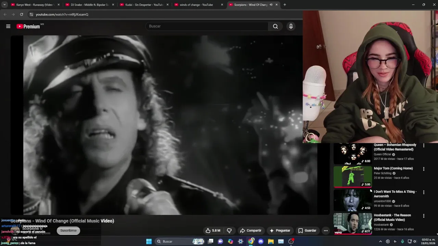
Task: Close the DJ Snake - Middle tab
Action: pos(113,5)
